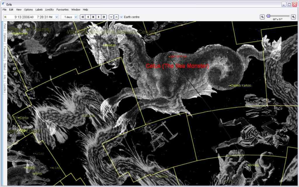Open the Options side panel tab
The image size is (299, 187).
pyautogui.click(x=5, y=37)
